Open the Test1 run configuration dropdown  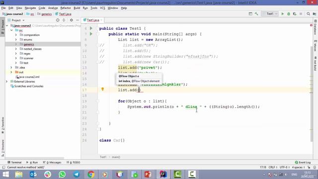tap(270, 14)
